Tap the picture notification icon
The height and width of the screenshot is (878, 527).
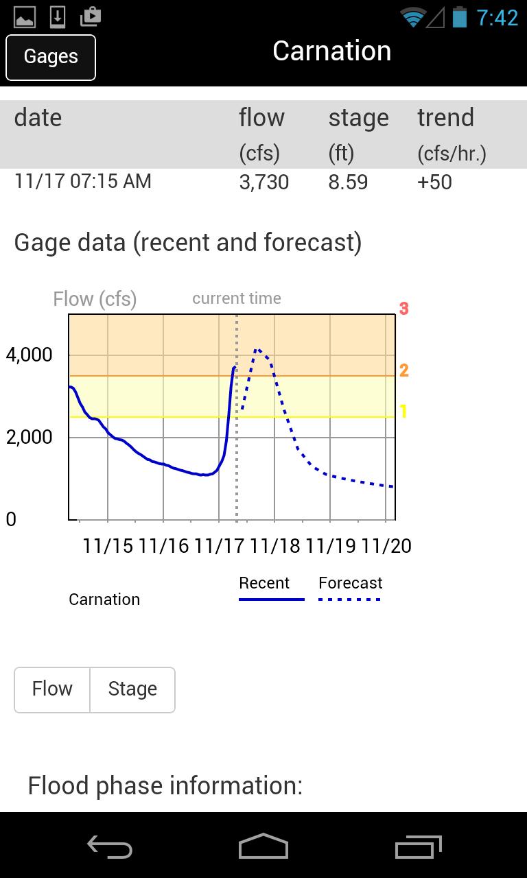[25, 17]
